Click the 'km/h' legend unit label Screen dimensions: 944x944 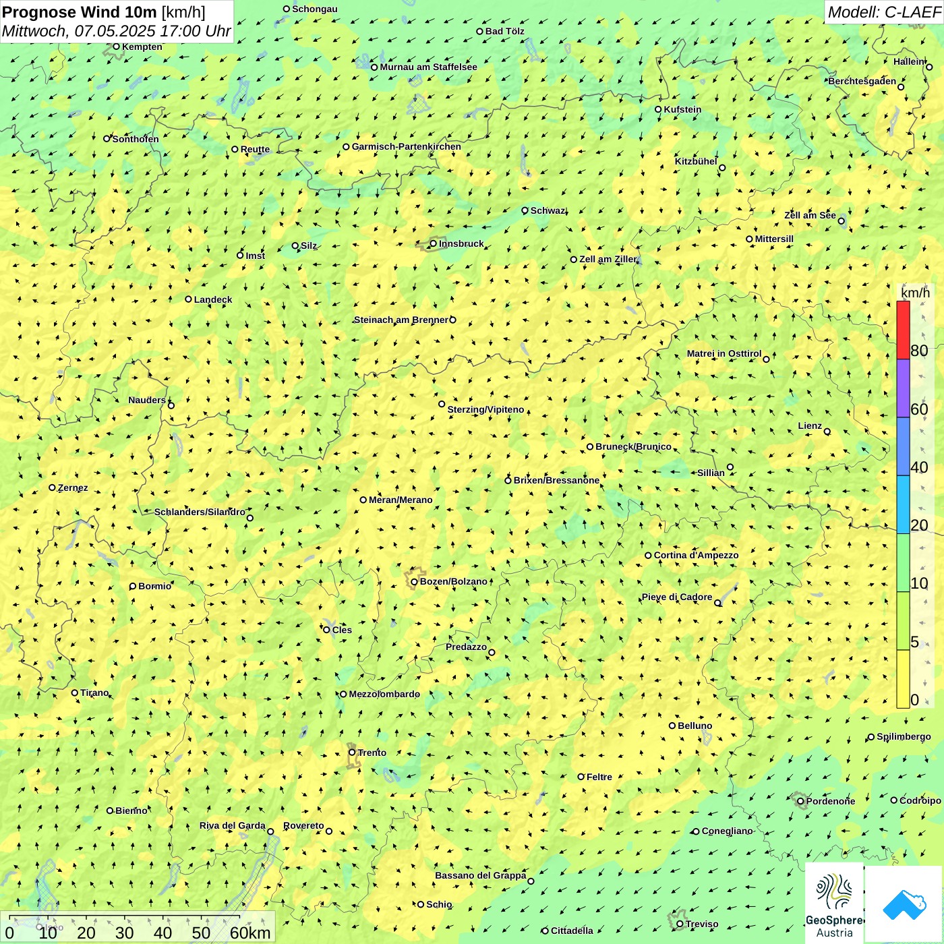click(x=916, y=293)
